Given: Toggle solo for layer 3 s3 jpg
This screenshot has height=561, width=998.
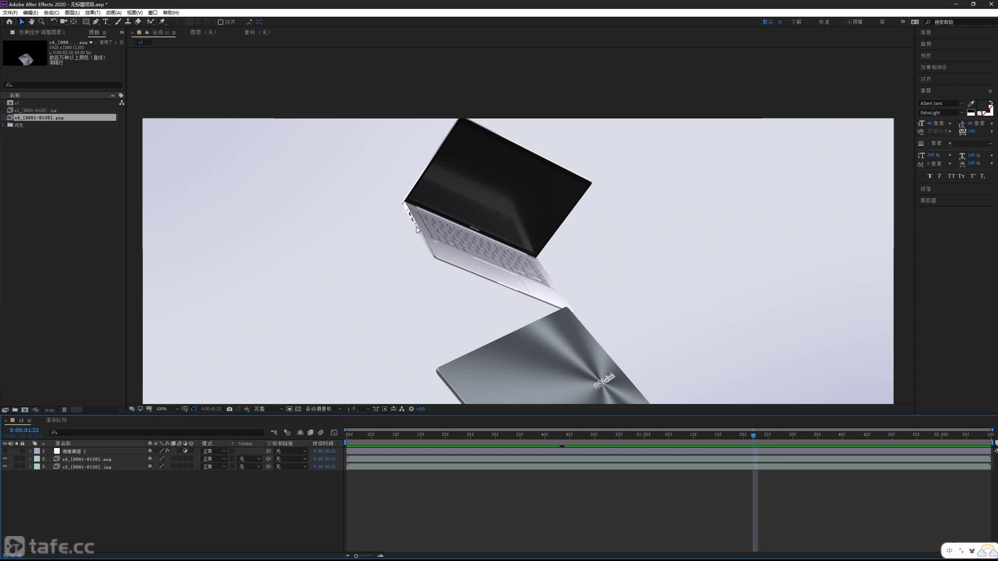Looking at the screenshot, I should click(17, 466).
